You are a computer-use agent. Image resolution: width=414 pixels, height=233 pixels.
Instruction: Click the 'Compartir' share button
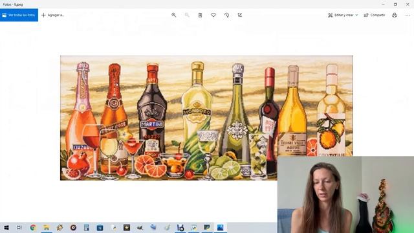tap(375, 15)
